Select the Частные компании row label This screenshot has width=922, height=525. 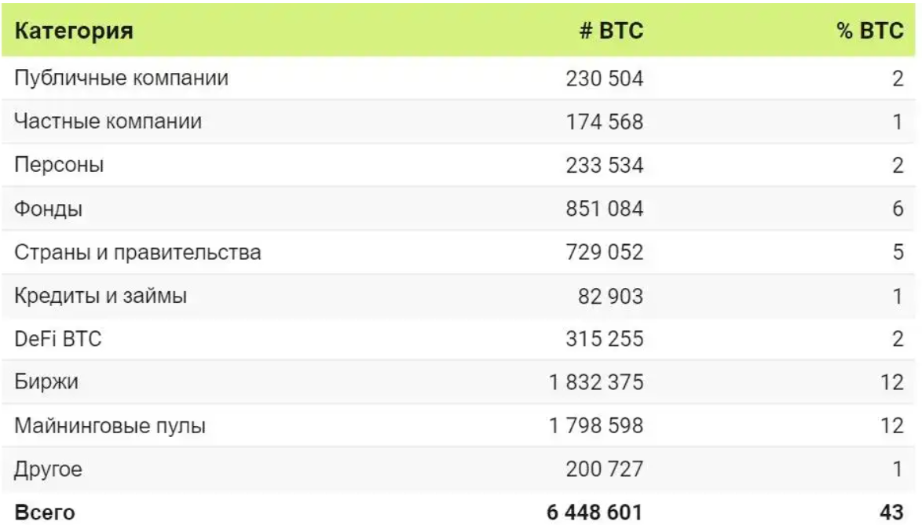click(x=108, y=122)
